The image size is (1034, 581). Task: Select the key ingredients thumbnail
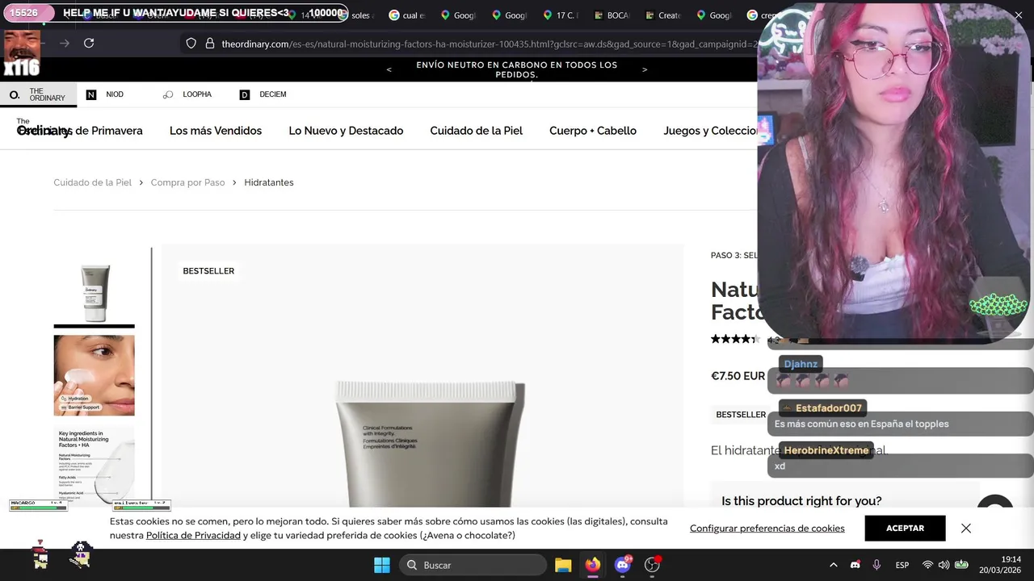pyautogui.click(x=95, y=466)
